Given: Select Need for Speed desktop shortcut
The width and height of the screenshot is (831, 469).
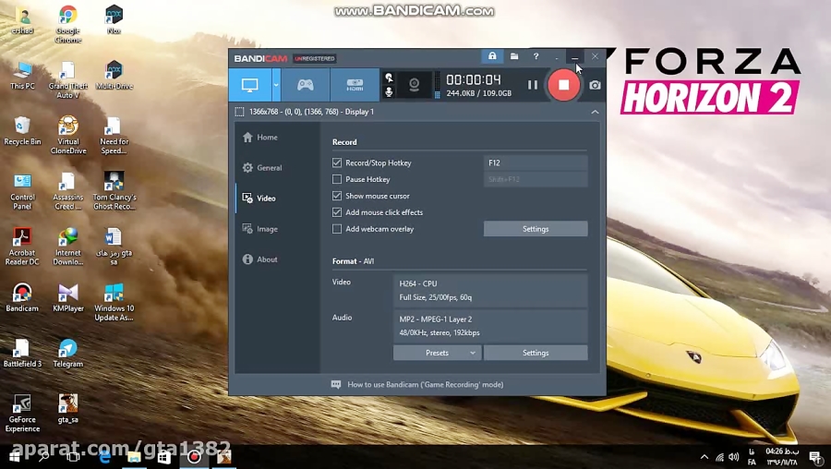Looking at the screenshot, I should [x=114, y=135].
